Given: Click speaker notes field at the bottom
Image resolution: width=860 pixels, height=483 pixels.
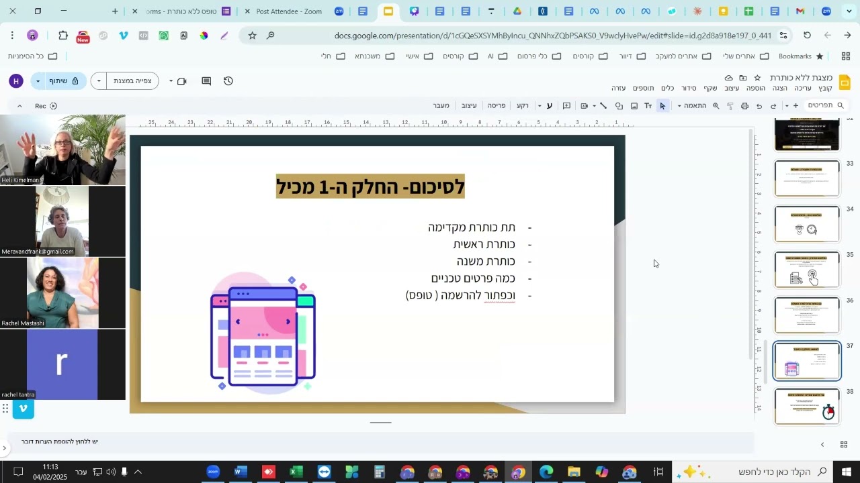Looking at the screenshot, I should click(383, 441).
